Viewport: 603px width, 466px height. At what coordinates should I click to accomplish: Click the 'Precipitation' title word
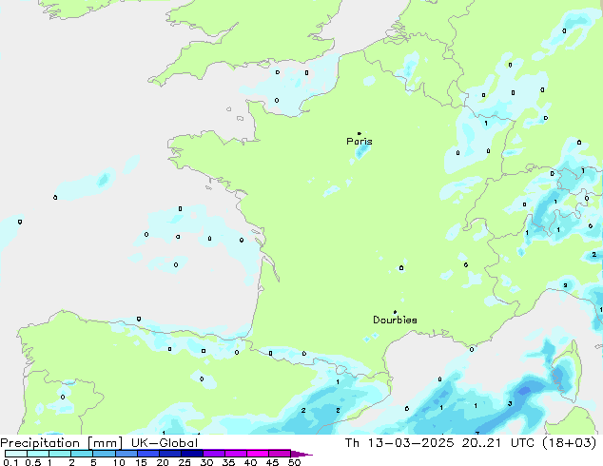(40, 443)
